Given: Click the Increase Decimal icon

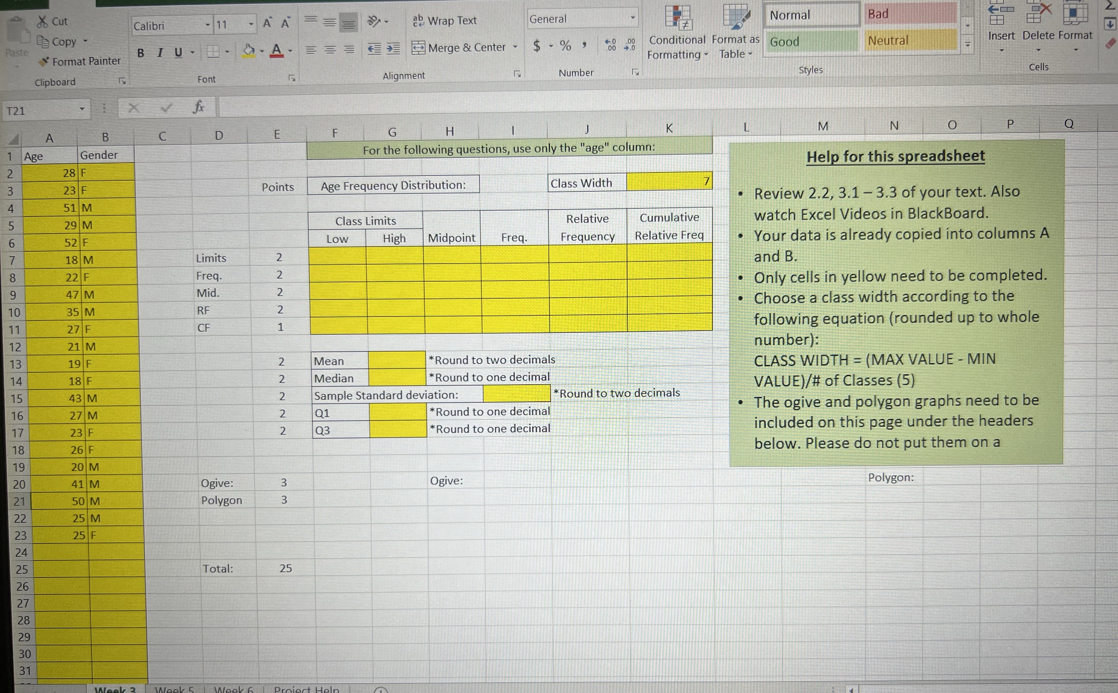Looking at the screenshot, I should pos(610,45).
